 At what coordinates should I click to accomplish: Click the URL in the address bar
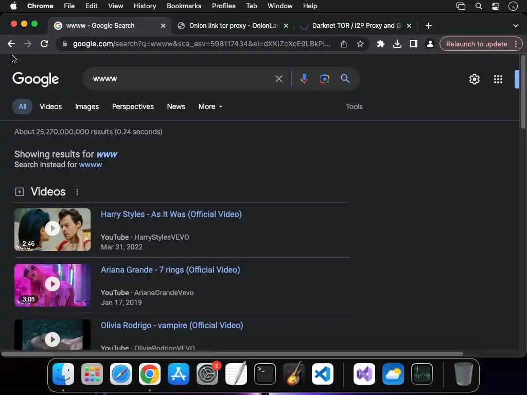click(x=202, y=44)
